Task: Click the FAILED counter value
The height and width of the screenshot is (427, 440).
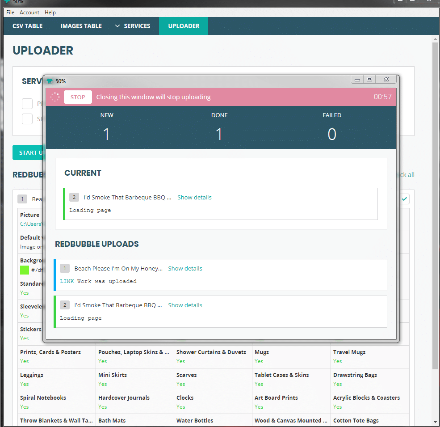Action: [332, 134]
